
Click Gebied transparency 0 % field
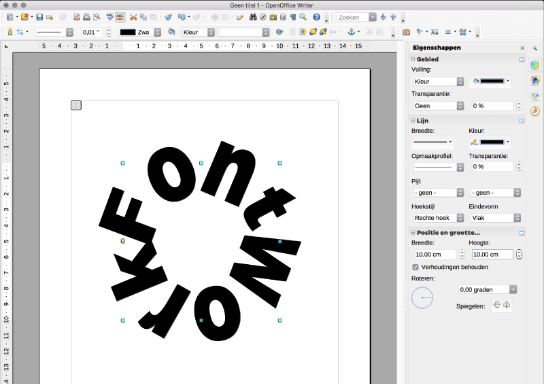[492, 106]
